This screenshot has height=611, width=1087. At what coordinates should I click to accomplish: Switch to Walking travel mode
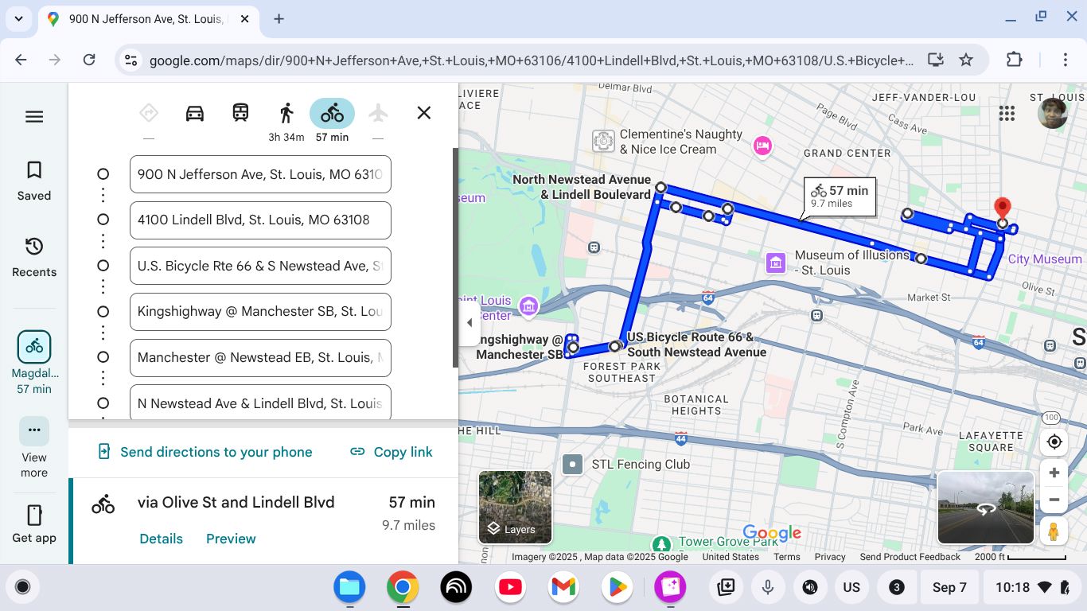point(286,113)
